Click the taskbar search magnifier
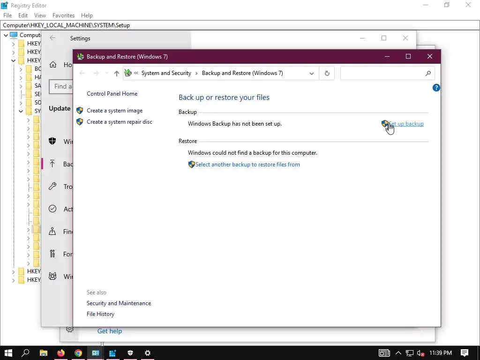This screenshot has width=480, height=360. click(26, 352)
